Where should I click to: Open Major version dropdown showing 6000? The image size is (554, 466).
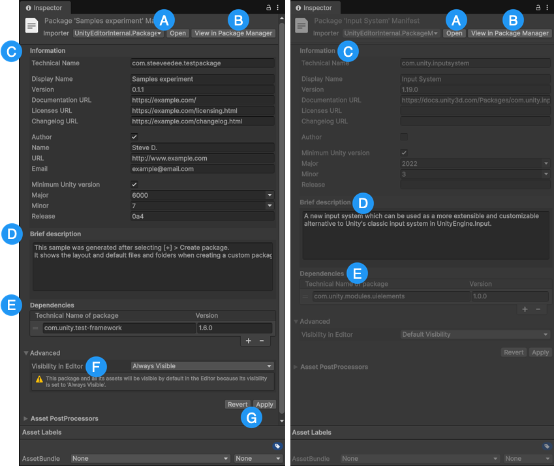(x=202, y=195)
